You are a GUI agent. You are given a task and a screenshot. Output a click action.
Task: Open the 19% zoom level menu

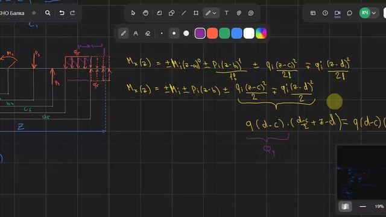(x=379, y=206)
